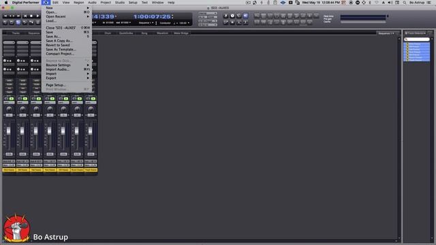Open the Studio menu

[x=120, y=3]
